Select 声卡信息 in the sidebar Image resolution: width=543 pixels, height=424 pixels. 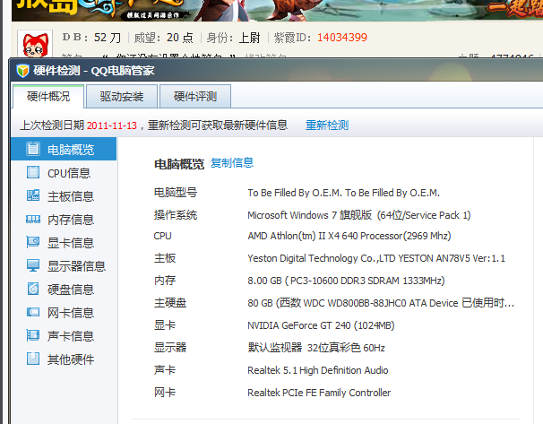[64, 335]
